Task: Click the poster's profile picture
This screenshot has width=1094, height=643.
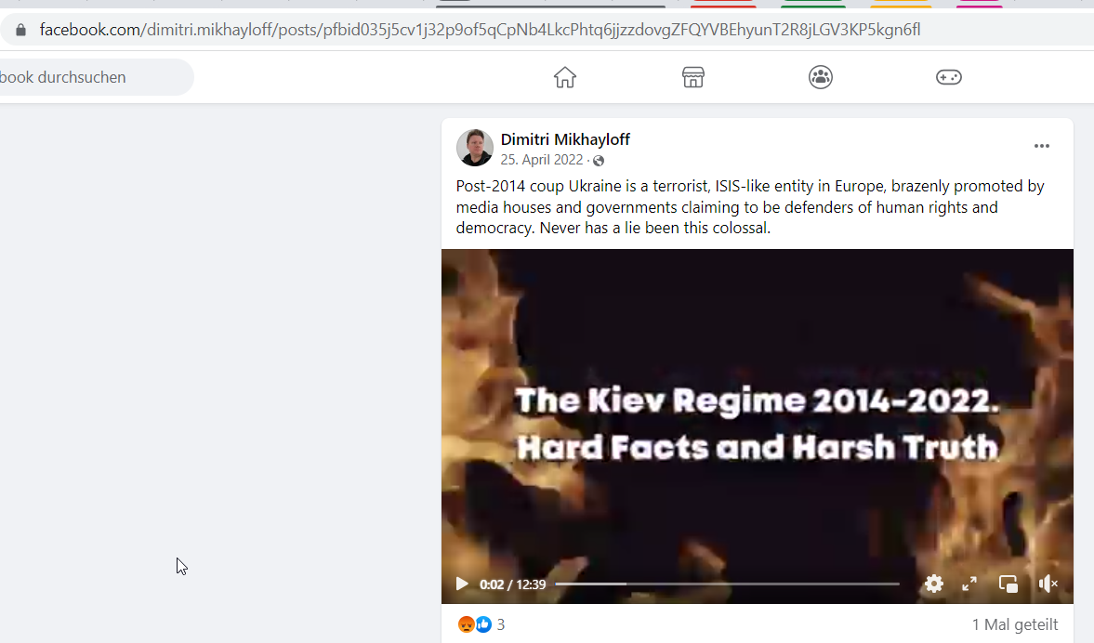Action: [x=474, y=147]
